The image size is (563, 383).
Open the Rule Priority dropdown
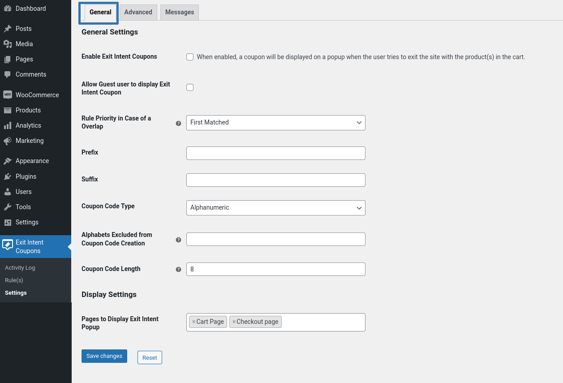click(275, 122)
